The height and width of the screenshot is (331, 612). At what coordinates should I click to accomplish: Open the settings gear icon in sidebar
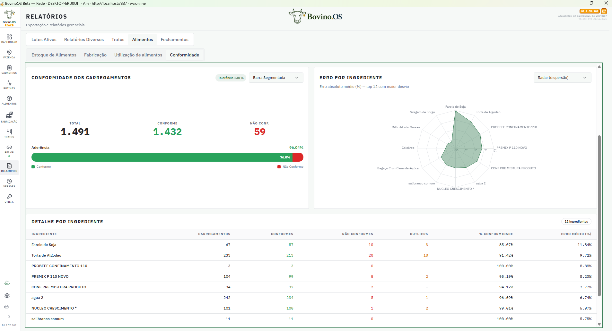(x=7, y=296)
